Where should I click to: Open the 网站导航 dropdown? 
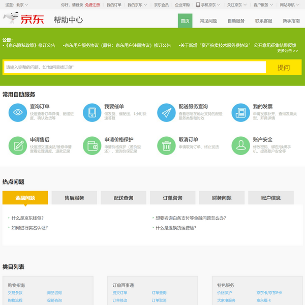(x=290, y=5)
